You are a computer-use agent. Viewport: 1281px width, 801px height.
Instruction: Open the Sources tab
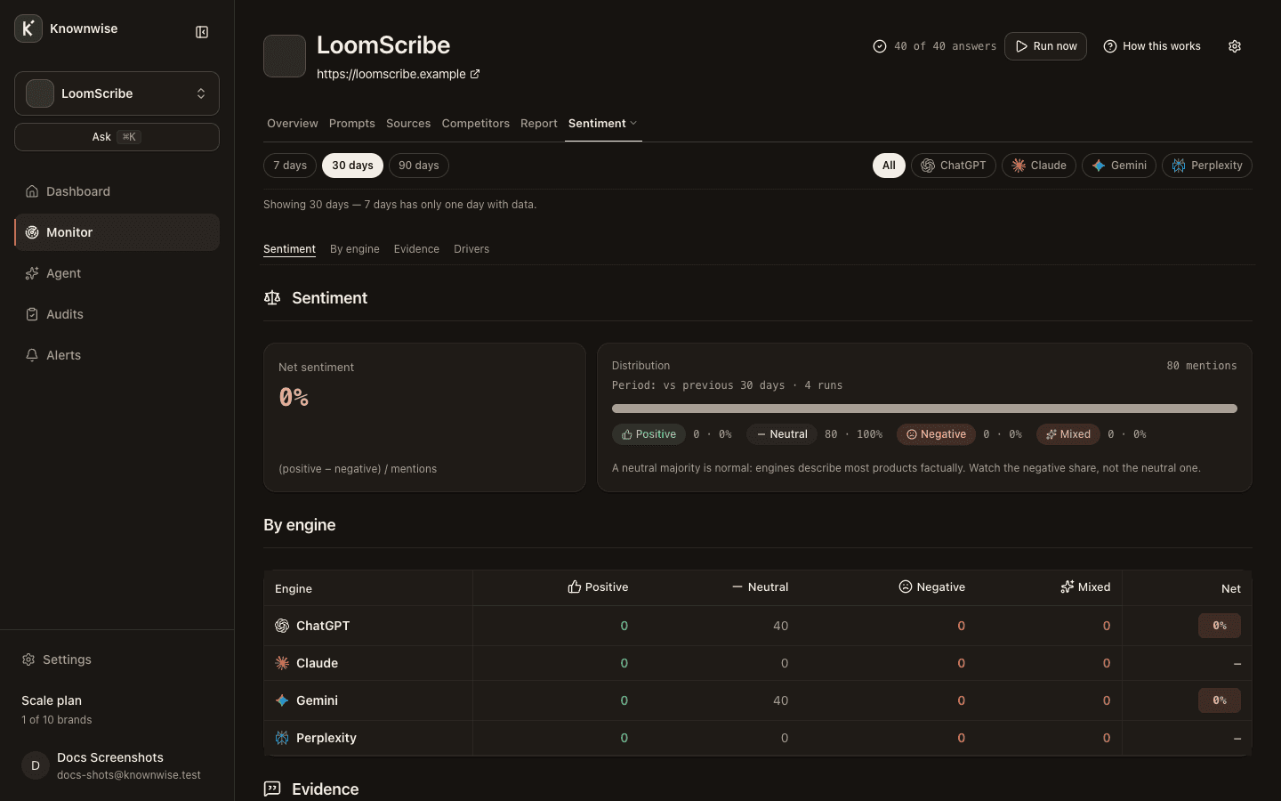408,124
